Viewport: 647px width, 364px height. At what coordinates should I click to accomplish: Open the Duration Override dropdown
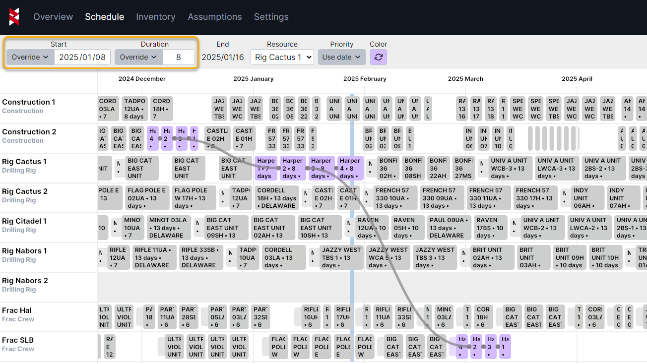(x=138, y=57)
